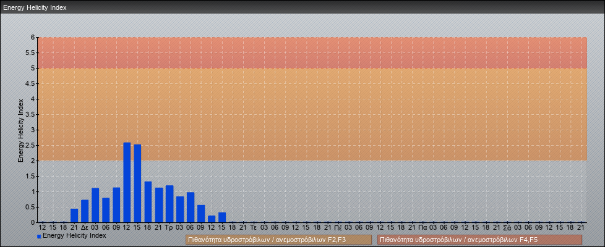605x247 pixels.
Task: Click the rotated y-axis title text
Action: [x=20, y=130]
